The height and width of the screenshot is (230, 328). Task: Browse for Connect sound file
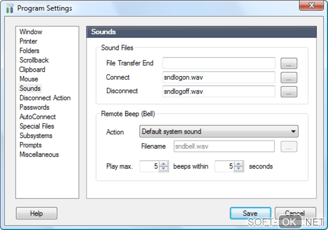click(x=288, y=78)
